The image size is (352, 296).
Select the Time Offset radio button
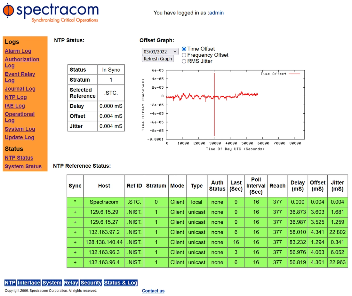pyautogui.click(x=184, y=49)
